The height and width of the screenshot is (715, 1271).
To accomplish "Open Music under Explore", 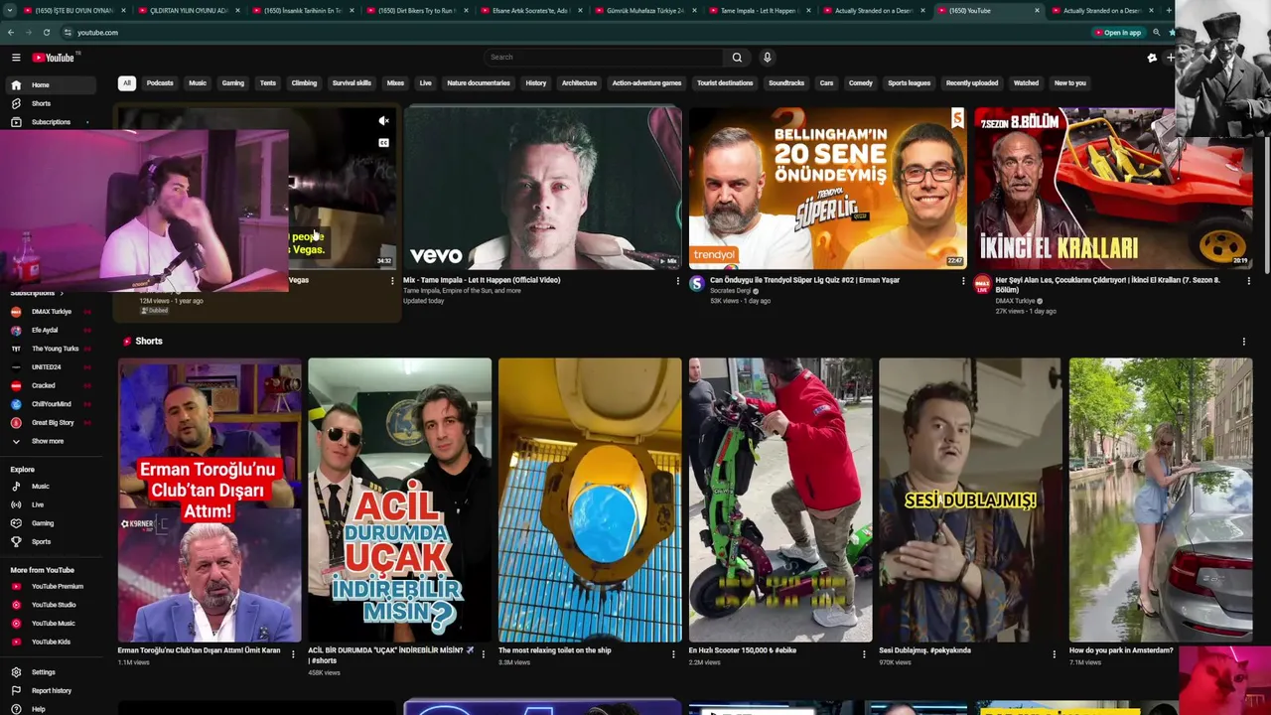I will pyautogui.click(x=41, y=487).
